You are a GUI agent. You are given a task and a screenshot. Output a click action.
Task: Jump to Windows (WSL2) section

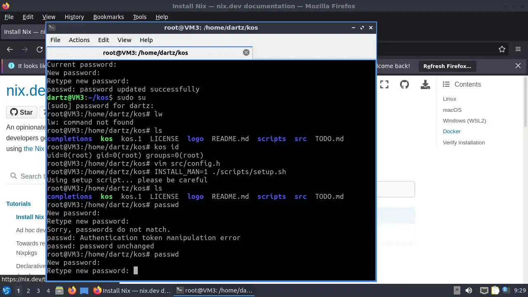(x=464, y=121)
